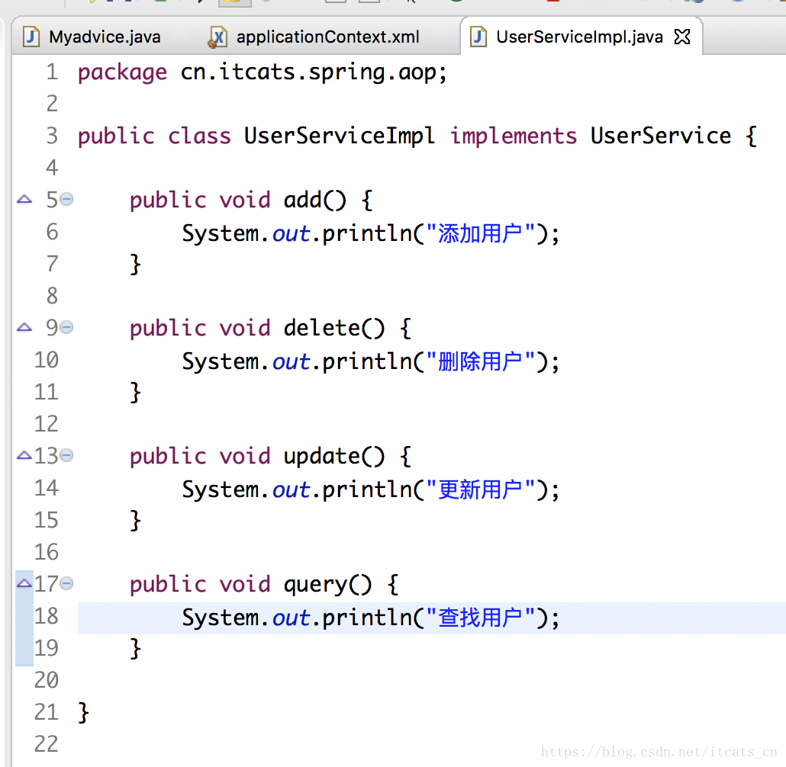Screen dimensions: 786x767
Task: Click line number 1 in the gutter
Action: (x=52, y=72)
